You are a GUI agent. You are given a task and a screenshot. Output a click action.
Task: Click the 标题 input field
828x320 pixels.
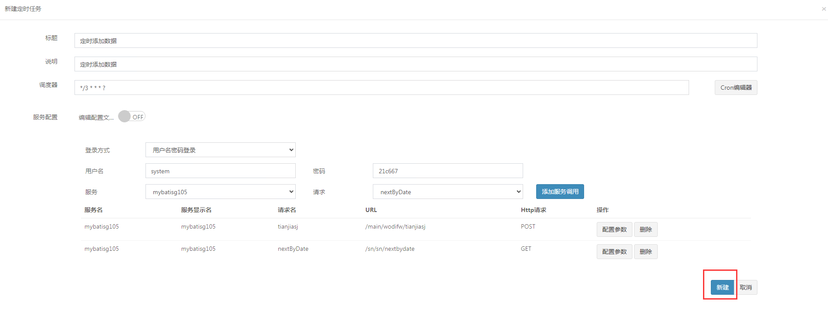click(416, 40)
